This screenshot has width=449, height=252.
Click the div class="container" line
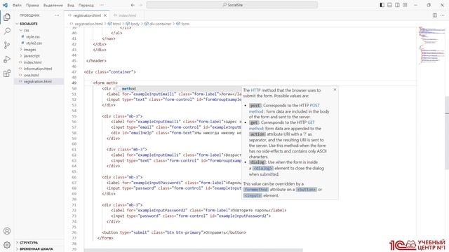tap(110, 72)
